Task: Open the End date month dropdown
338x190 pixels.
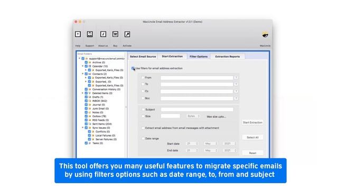Action: [x=211, y=150]
